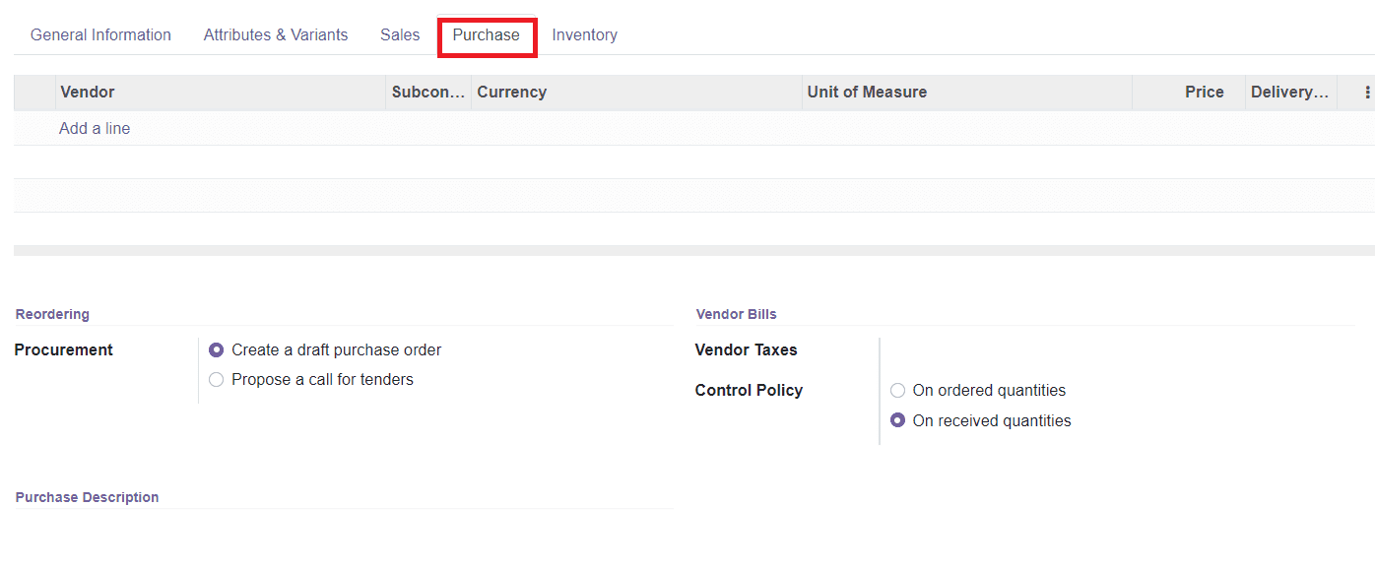Sort vendors by the Vendor column

tap(87, 92)
